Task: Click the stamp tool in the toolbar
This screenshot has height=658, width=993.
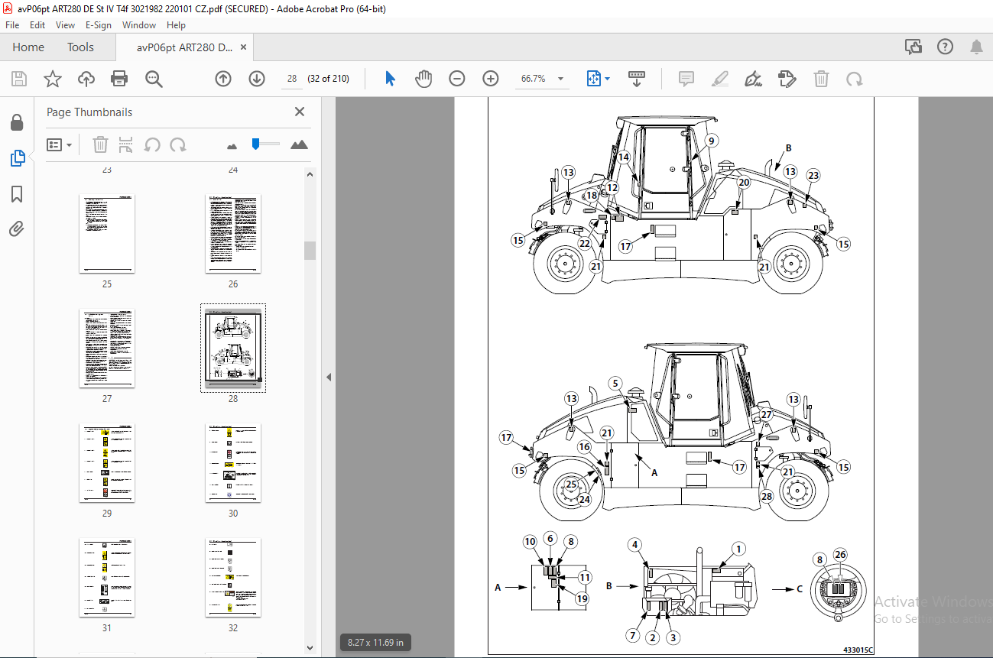Action: pos(787,79)
